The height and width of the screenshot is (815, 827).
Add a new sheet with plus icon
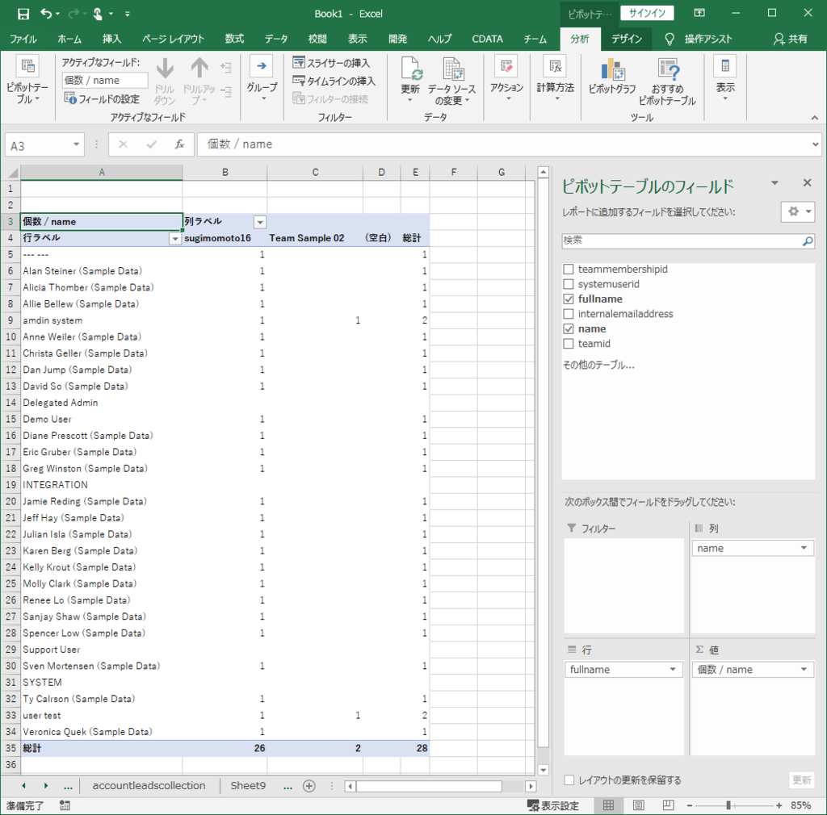click(309, 786)
